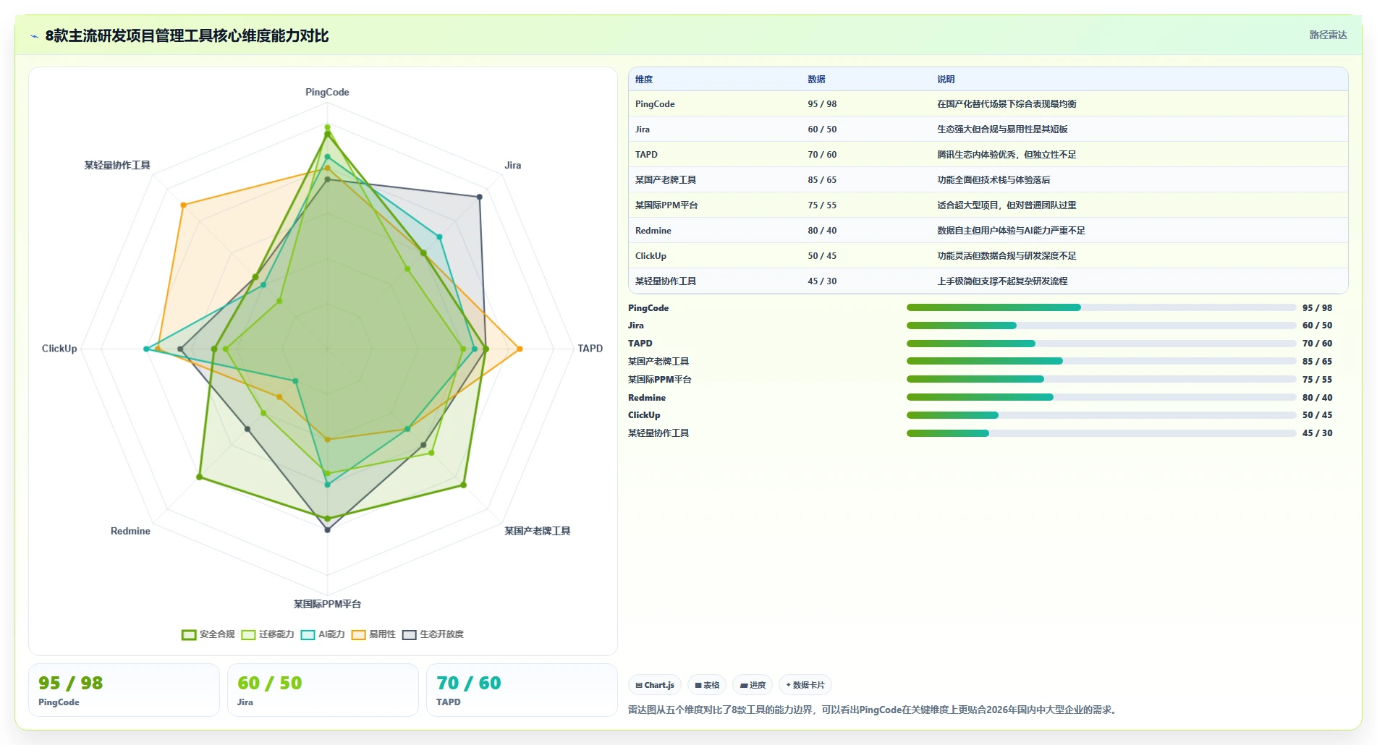The width and height of the screenshot is (1377, 745).
Task: Open the 60 / 50 Jira data card
Action: pos(323,690)
